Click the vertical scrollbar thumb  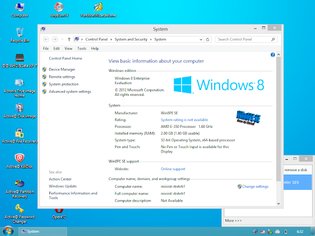(279, 119)
